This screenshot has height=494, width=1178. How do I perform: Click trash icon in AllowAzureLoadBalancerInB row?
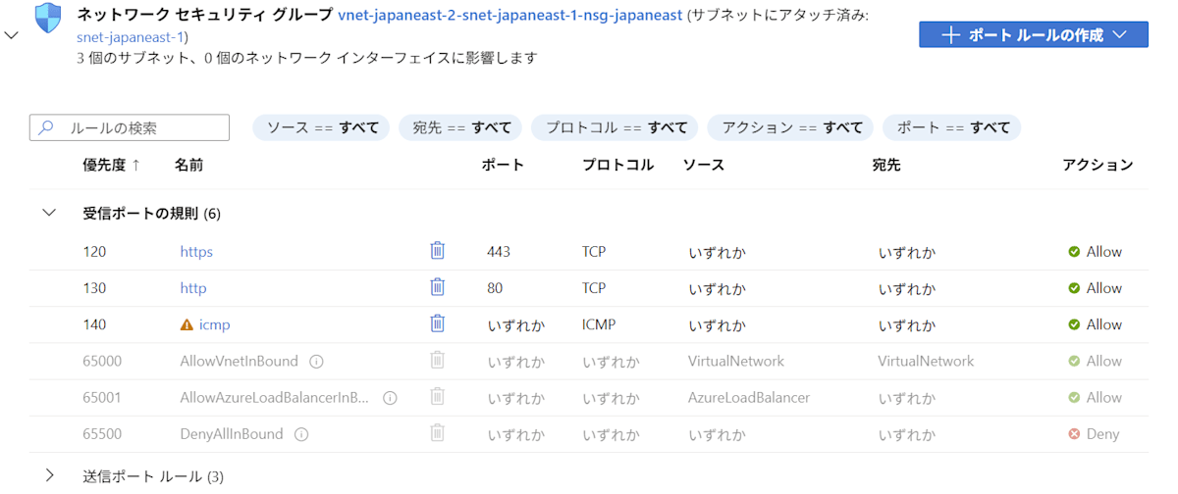[438, 396]
